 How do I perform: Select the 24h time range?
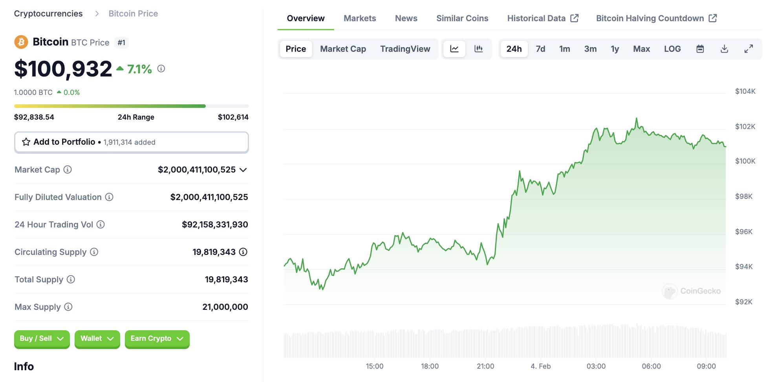click(x=514, y=49)
